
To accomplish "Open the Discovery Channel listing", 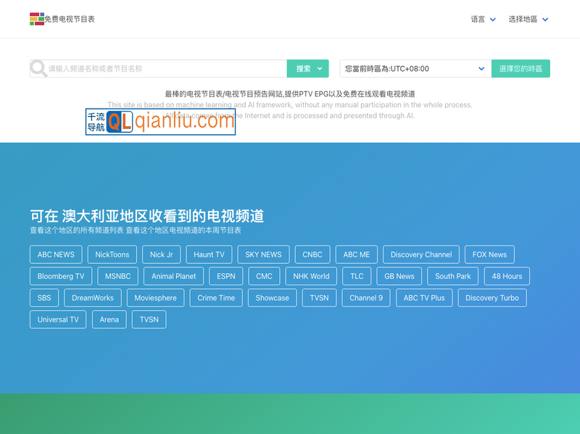I will (421, 254).
